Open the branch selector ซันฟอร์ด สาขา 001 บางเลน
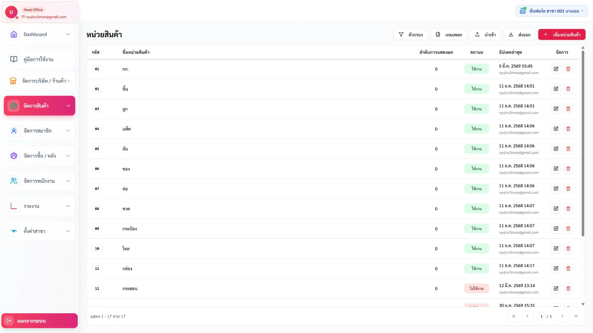 coord(552,11)
